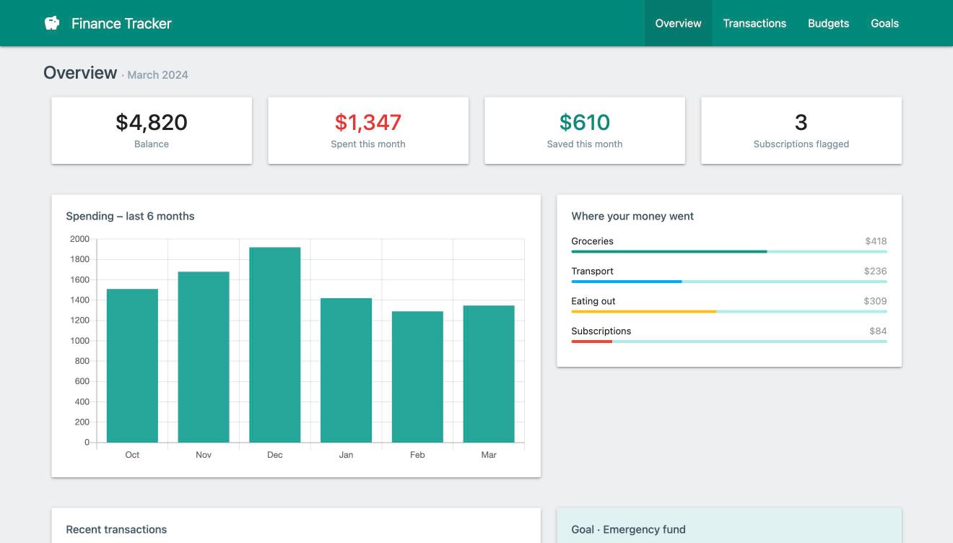Screen dimensions: 953x543
Task: Click the Eating out category label
Action: [593, 301]
